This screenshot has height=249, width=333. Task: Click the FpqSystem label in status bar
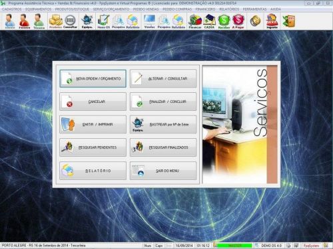coord(311,246)
